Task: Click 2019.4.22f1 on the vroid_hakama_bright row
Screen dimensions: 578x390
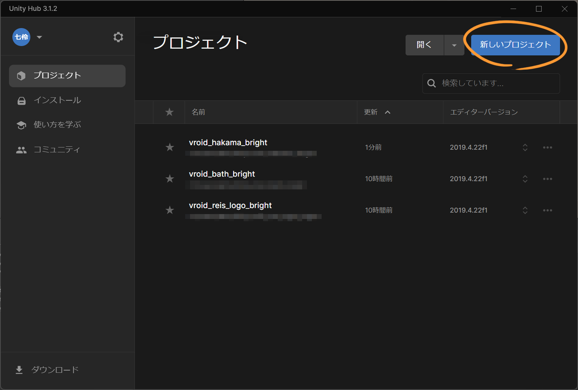Action: click(x=469, y=147)
